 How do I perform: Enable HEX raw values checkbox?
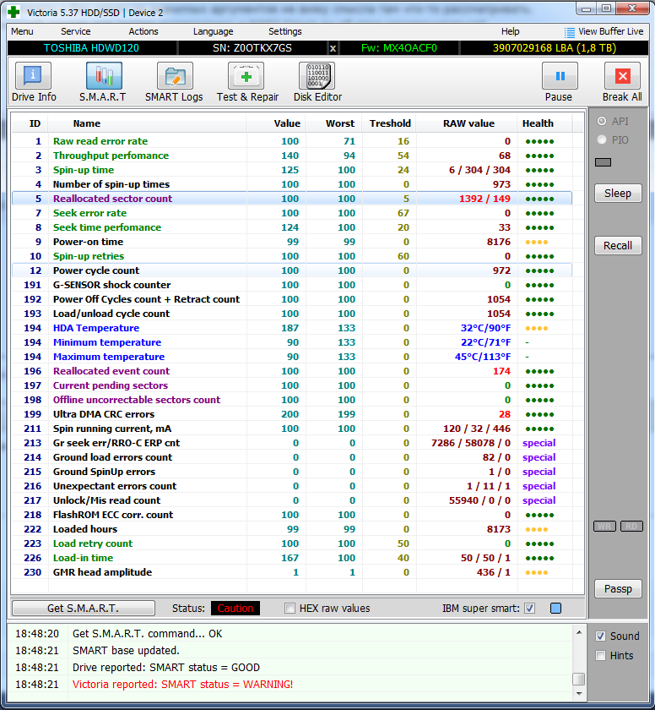[x=290, y=609]
